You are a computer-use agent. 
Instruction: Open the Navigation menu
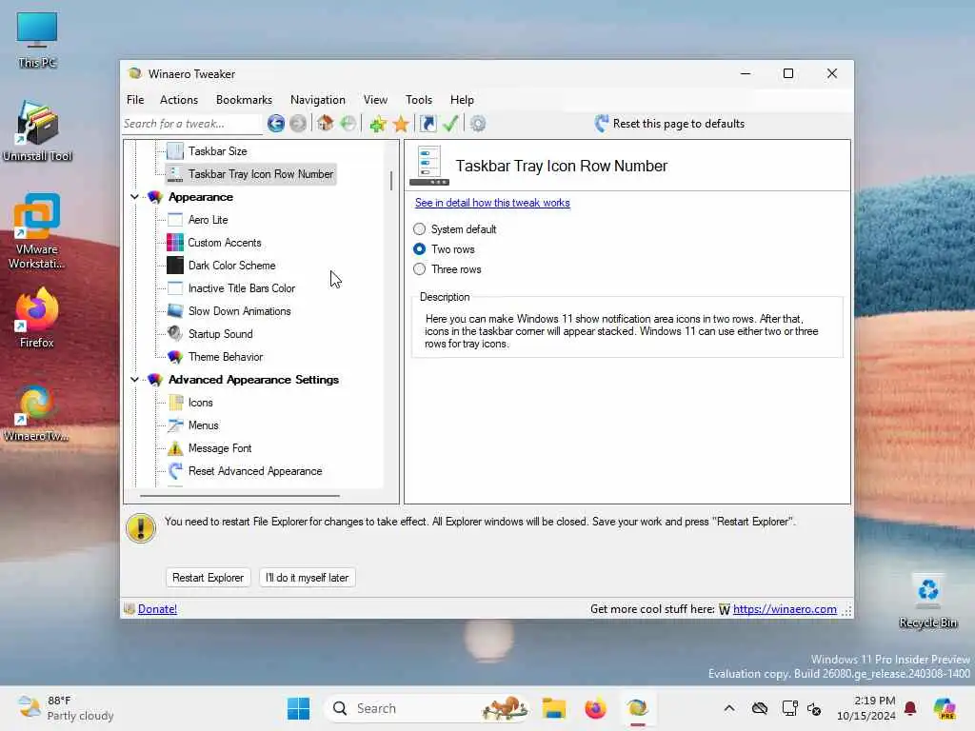tap(318, 99)
